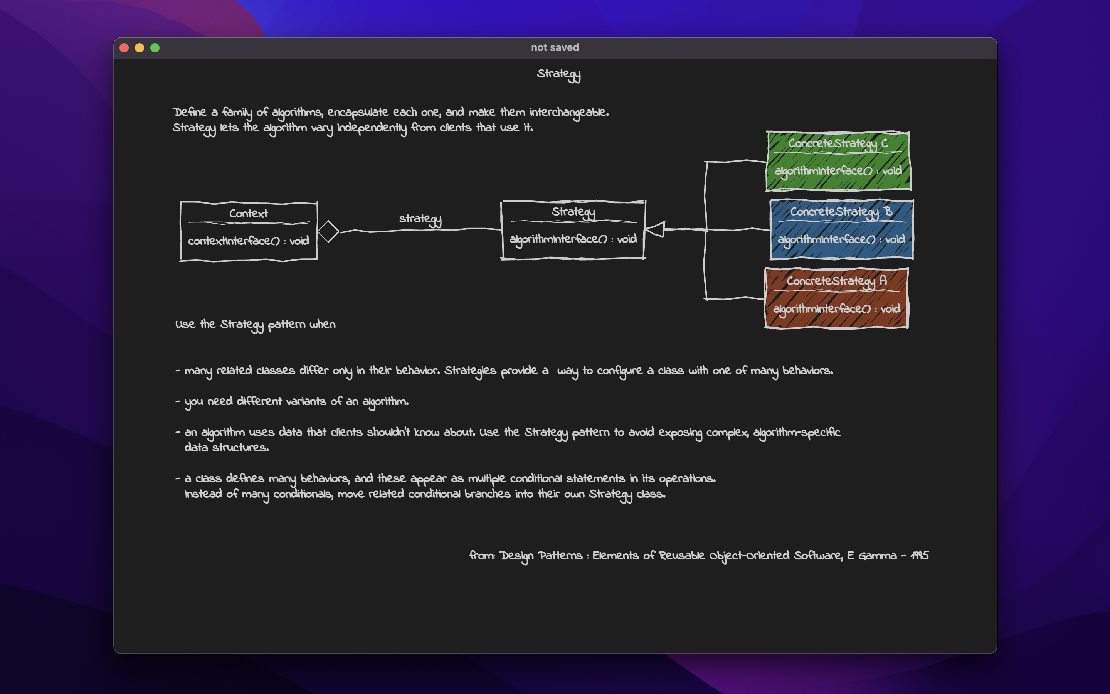Click the contextInterface() : void method text

point(248,241)
